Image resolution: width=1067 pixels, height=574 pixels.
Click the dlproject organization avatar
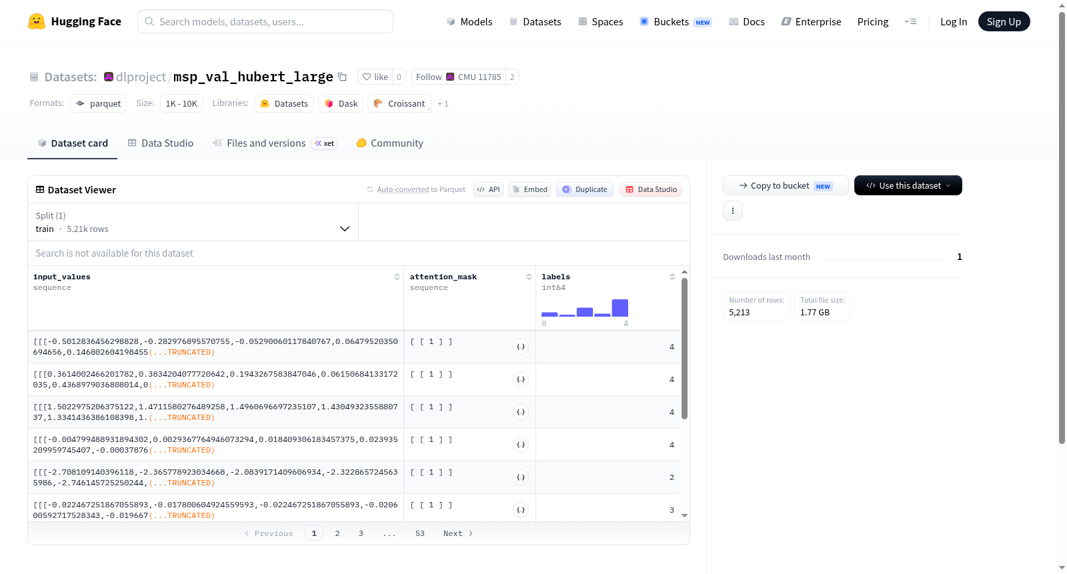[109, 77]
